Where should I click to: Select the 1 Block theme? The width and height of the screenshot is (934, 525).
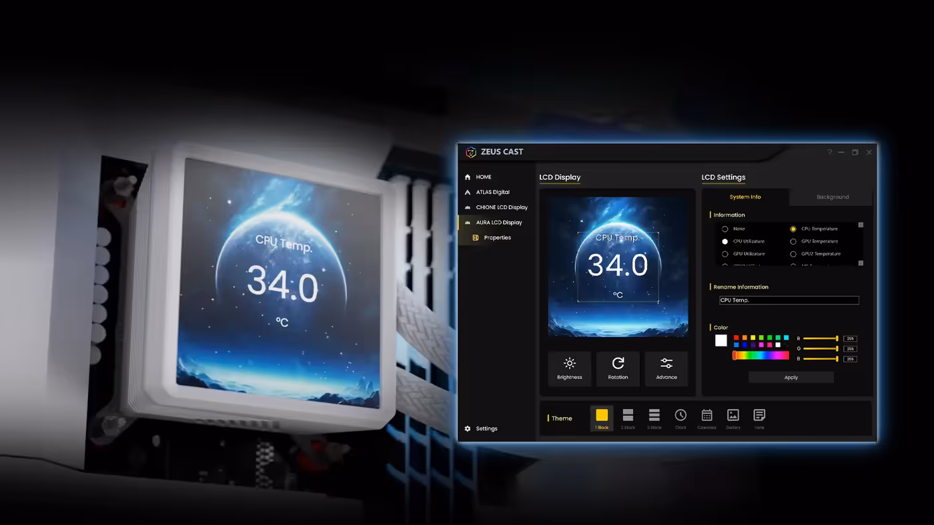pyautogui.click(x=602, y=418)
